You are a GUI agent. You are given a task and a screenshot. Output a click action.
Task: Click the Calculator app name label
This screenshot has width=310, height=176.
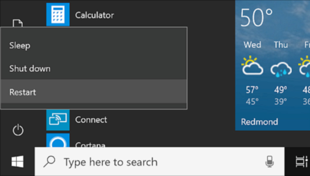click(x=95, y=15)
